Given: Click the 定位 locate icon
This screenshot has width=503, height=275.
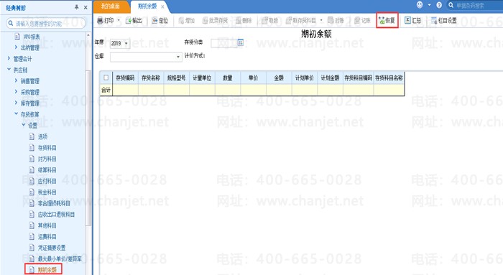Looking at the screenshot, I should [154, 21].
